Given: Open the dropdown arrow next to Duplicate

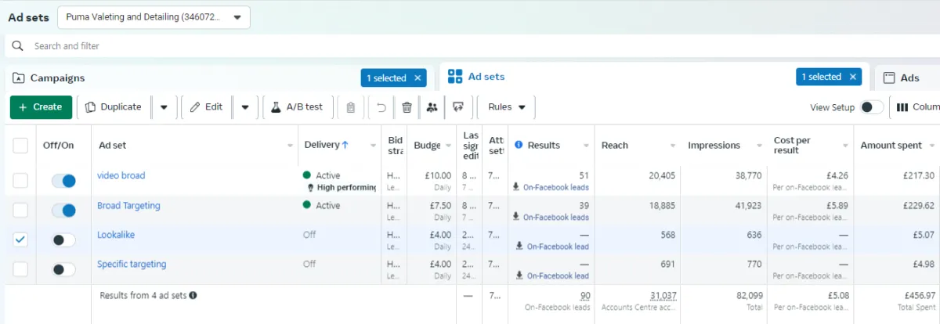Looking at the screenshot, I should [x=164, y=107].
